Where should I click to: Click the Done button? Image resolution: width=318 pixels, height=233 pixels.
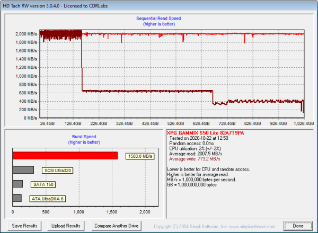coord(298,226)
